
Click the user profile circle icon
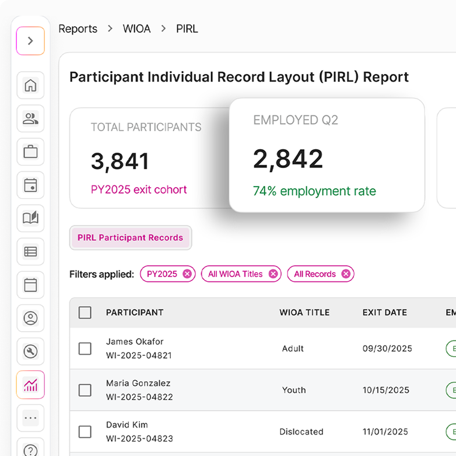point(30,318)
